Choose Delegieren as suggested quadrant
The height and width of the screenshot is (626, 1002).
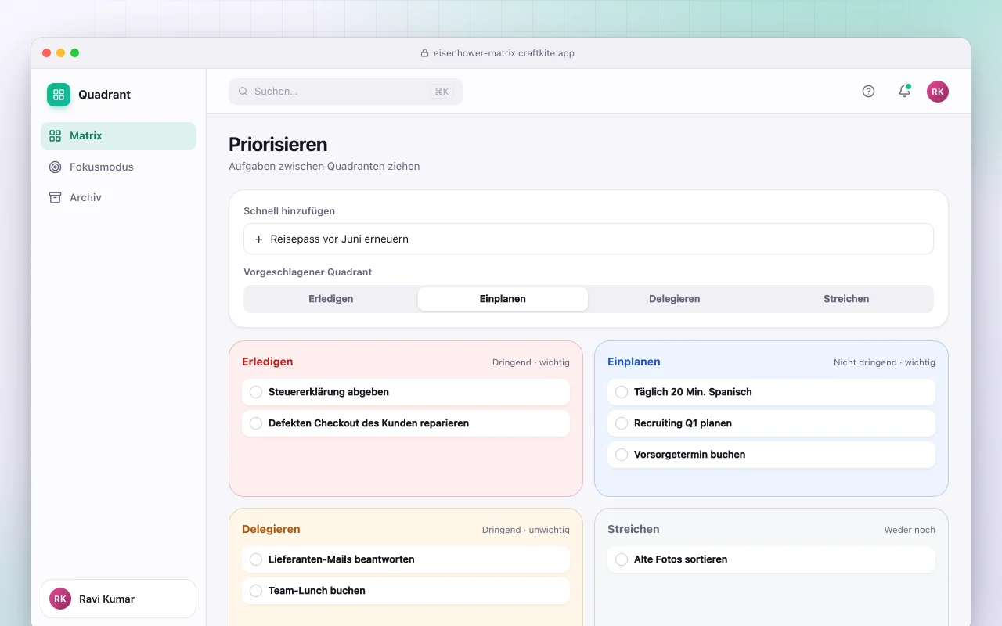675,299
